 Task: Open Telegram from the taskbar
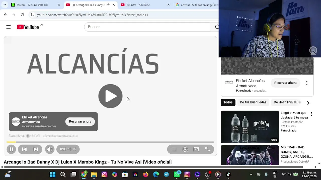pos(166,174)
